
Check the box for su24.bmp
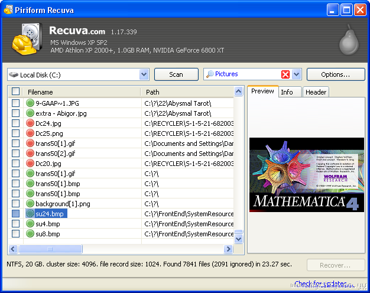click(x=15, y=213)
